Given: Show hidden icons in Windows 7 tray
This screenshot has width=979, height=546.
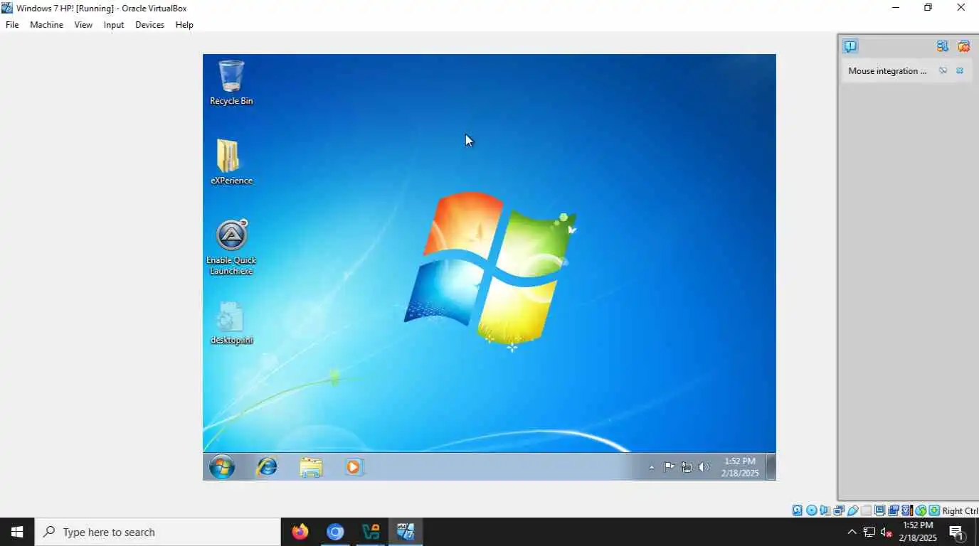Looking at the screenshot, I should coord(652,468).
